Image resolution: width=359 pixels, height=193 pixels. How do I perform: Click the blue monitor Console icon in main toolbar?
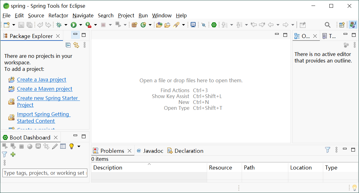click(x=193, y=25)
